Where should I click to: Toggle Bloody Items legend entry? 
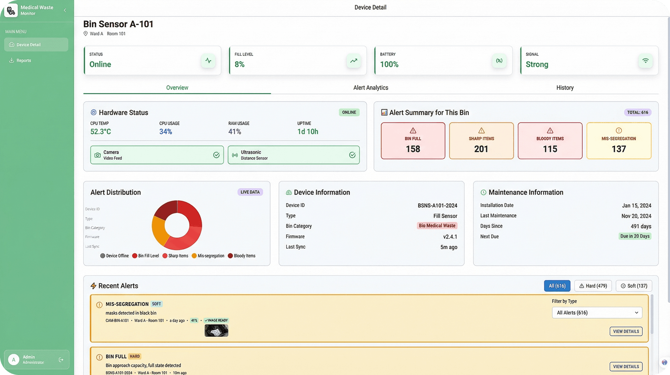[x=241, y=256]
